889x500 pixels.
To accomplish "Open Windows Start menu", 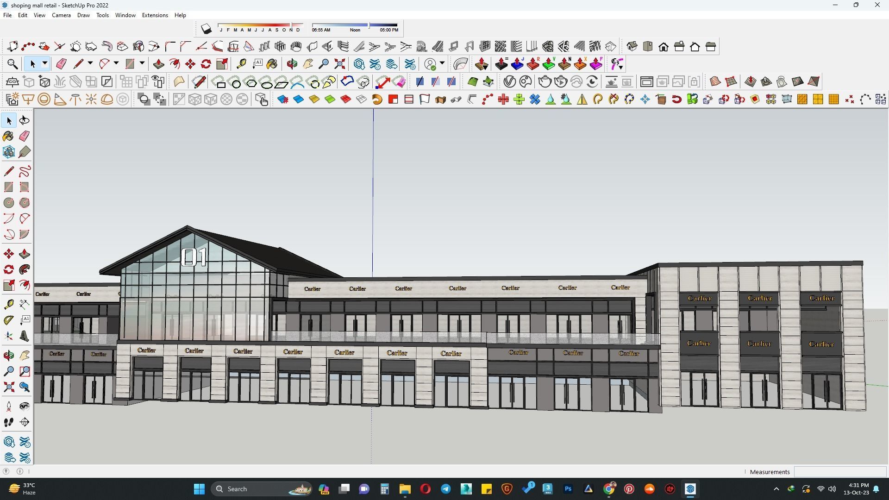I will 199,489.
